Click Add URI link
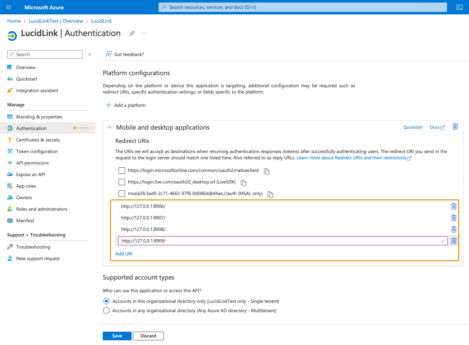The image size is (469, 345). [x=124, y=254]
